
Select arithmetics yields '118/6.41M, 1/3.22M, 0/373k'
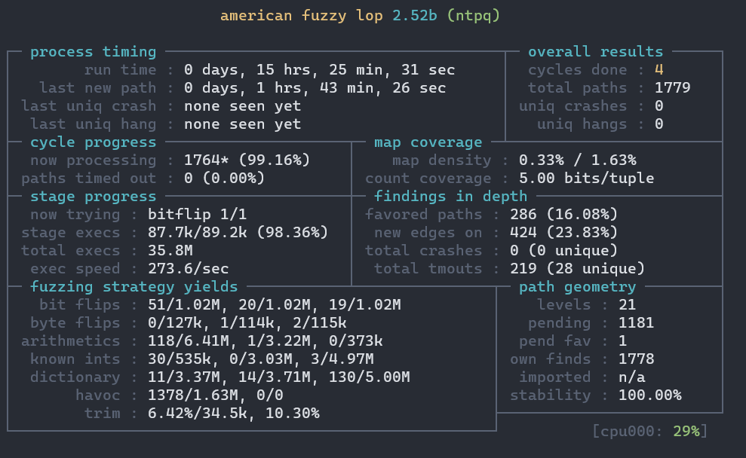[265, 340]
